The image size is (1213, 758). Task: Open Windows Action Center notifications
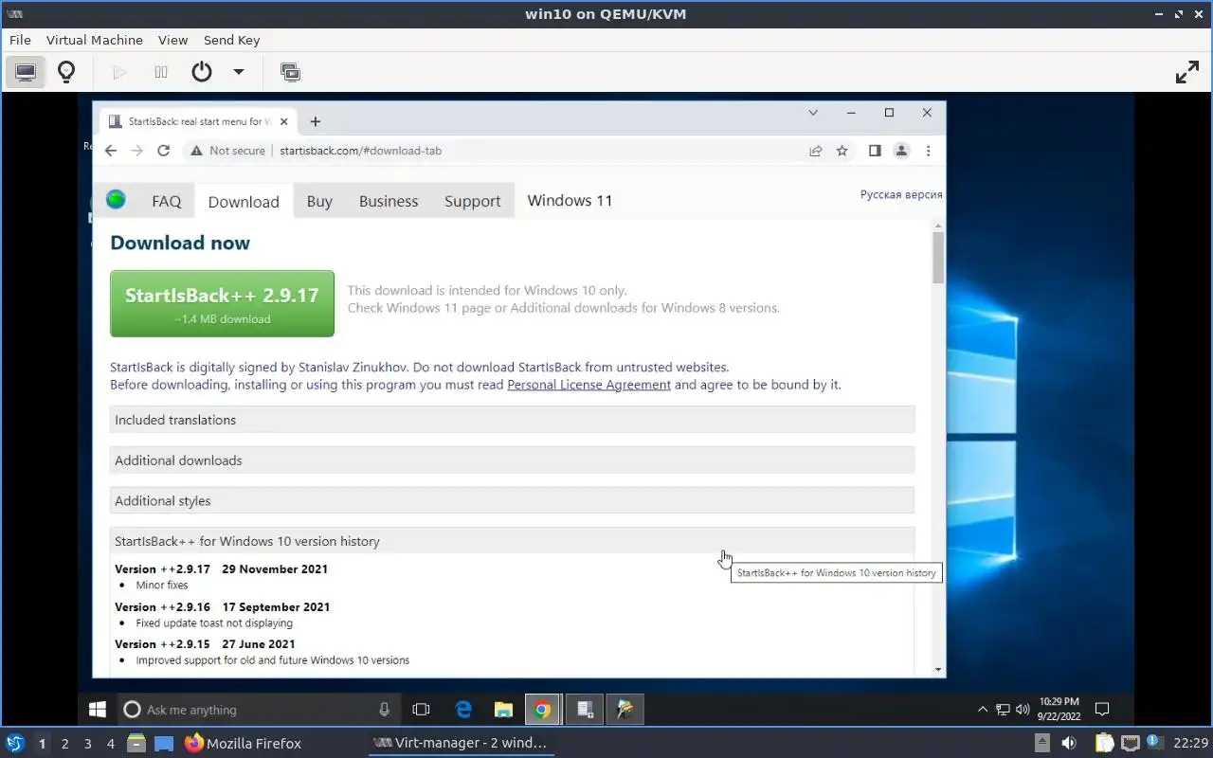click(1102, 709)
